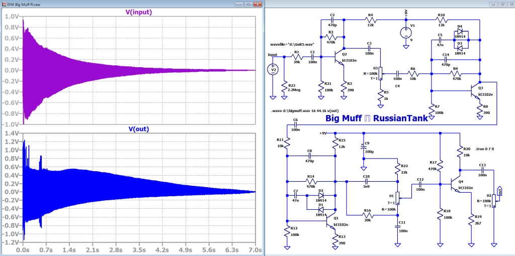
Task: Click the -1.0V label on the V(input) axis
Action: click(x=11, y=124)
